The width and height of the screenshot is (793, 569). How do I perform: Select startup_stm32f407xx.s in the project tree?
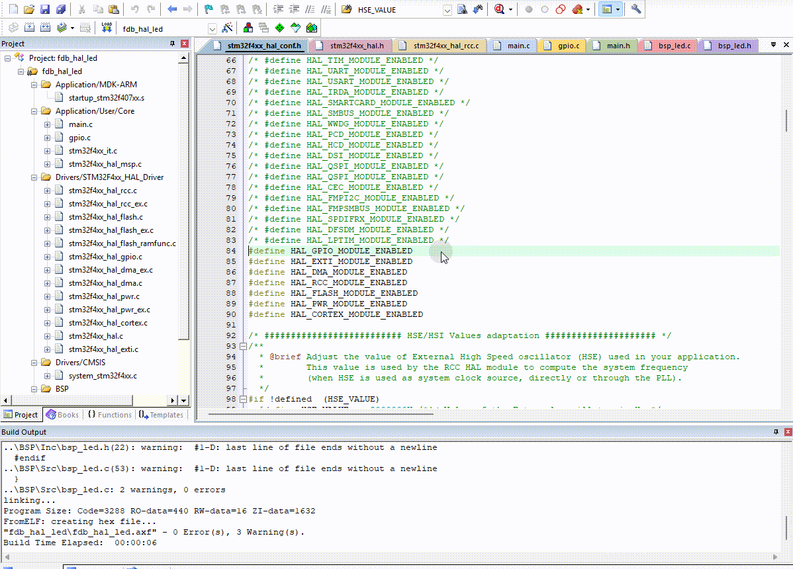(106, 98)
